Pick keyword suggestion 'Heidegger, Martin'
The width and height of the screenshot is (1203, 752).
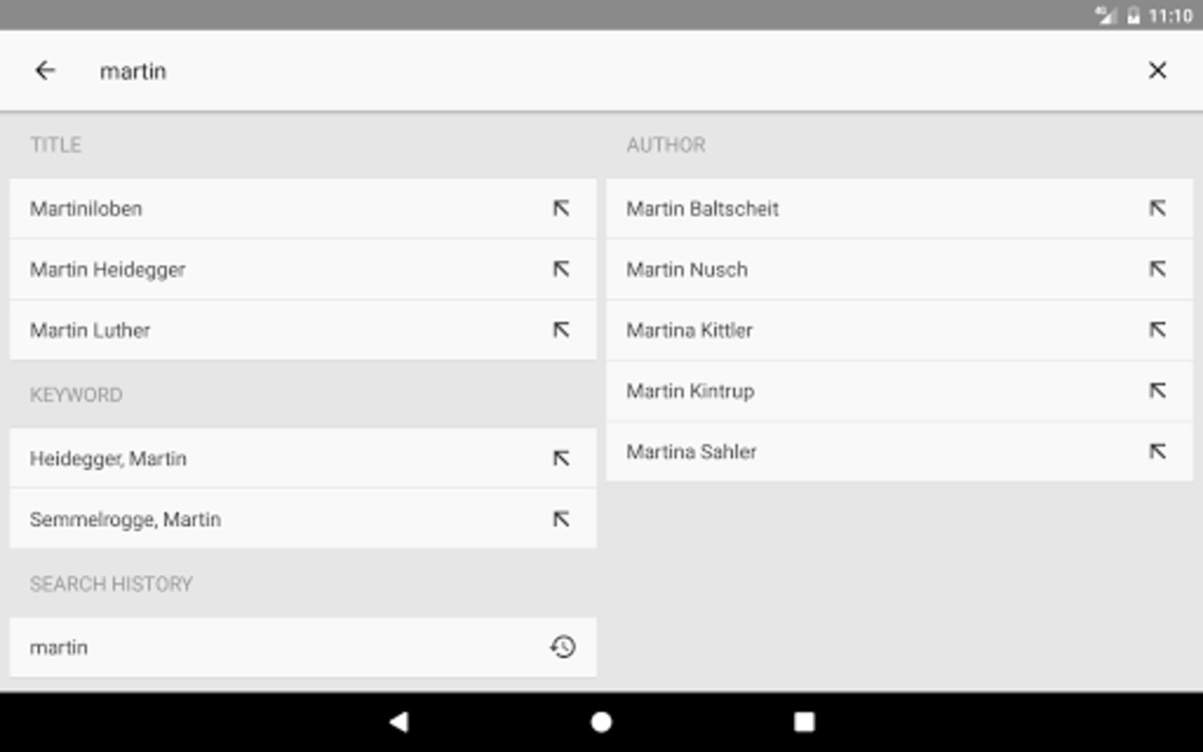(x=303, y=459)
